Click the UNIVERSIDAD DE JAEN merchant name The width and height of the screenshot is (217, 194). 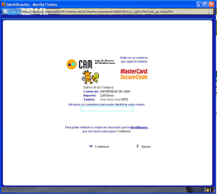point(115,91)
